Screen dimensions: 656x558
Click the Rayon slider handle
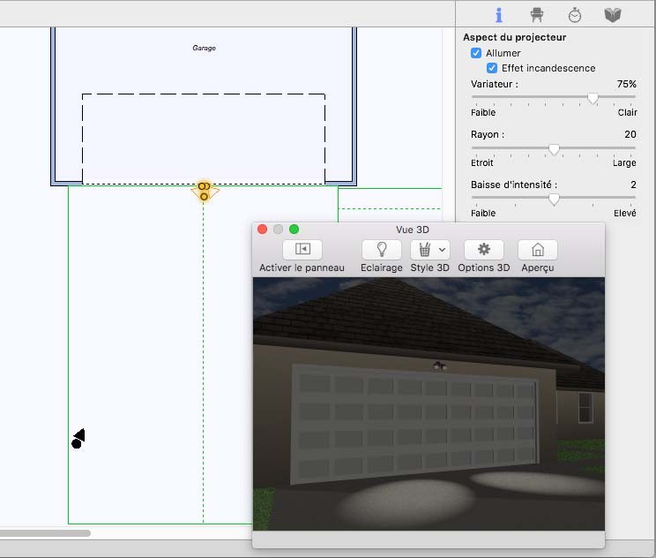tap(554, 149)
